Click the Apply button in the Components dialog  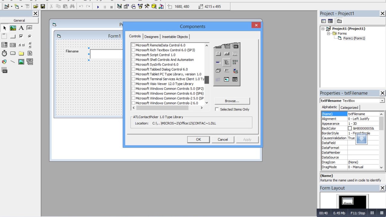tap(247, 140)
